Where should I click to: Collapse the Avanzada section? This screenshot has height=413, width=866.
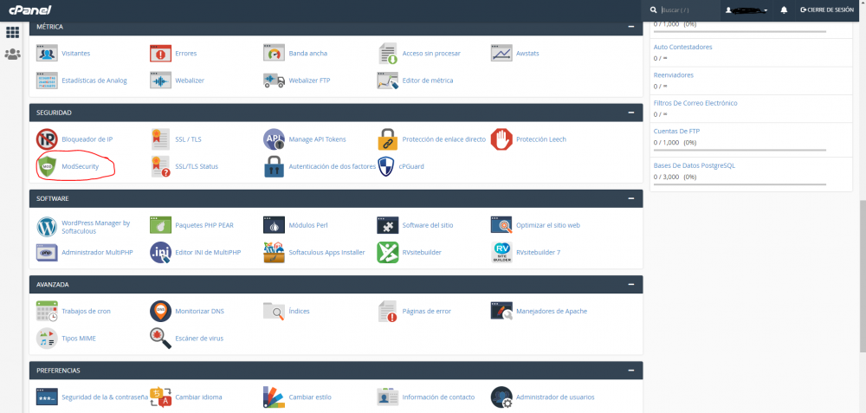click(630, 284)
